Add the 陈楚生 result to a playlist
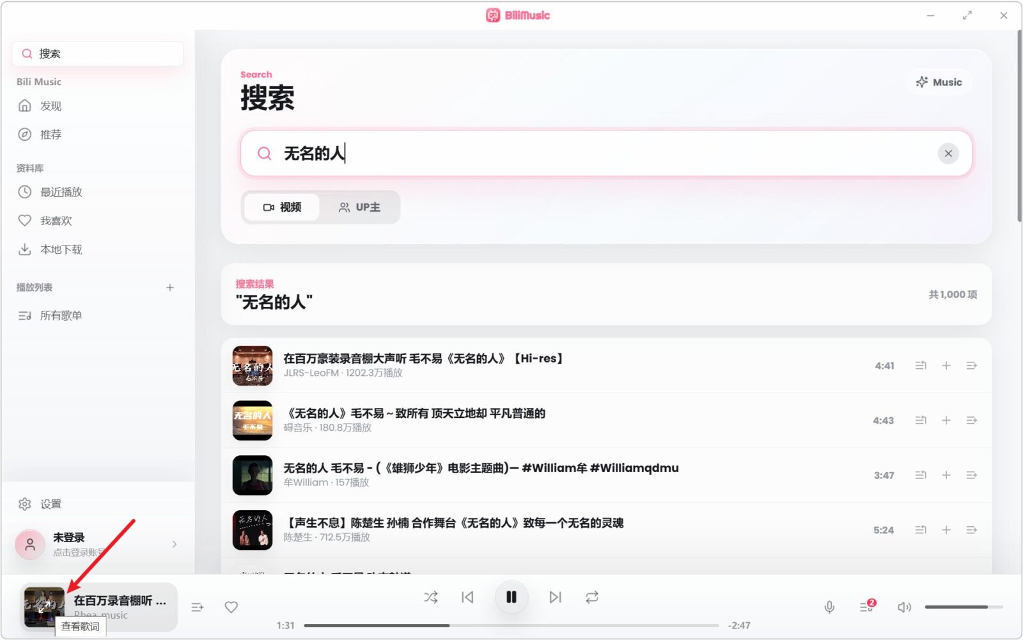 point(946,530)
